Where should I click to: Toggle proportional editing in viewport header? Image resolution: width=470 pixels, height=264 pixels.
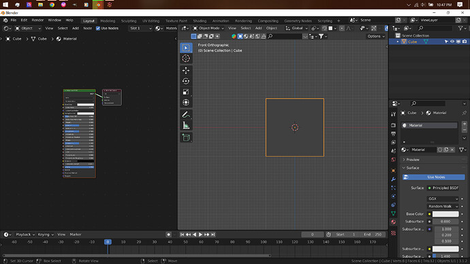tap(342, 28)
